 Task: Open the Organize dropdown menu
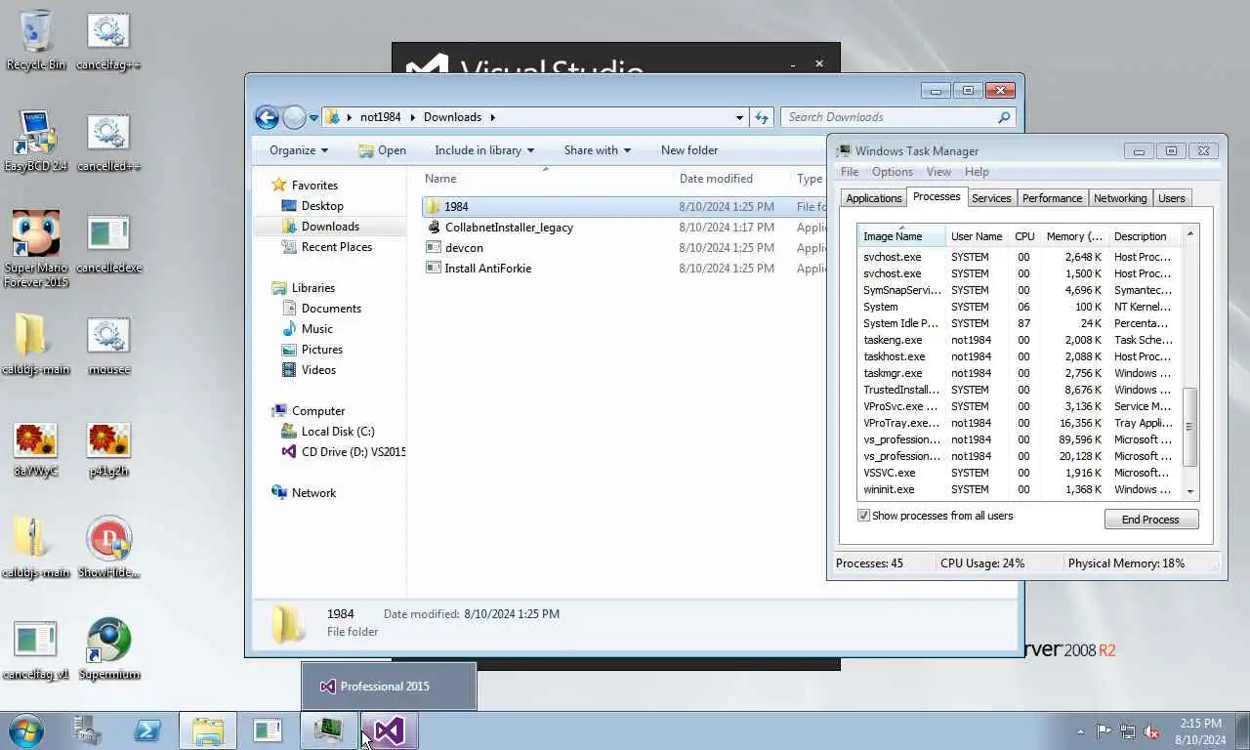299,150
